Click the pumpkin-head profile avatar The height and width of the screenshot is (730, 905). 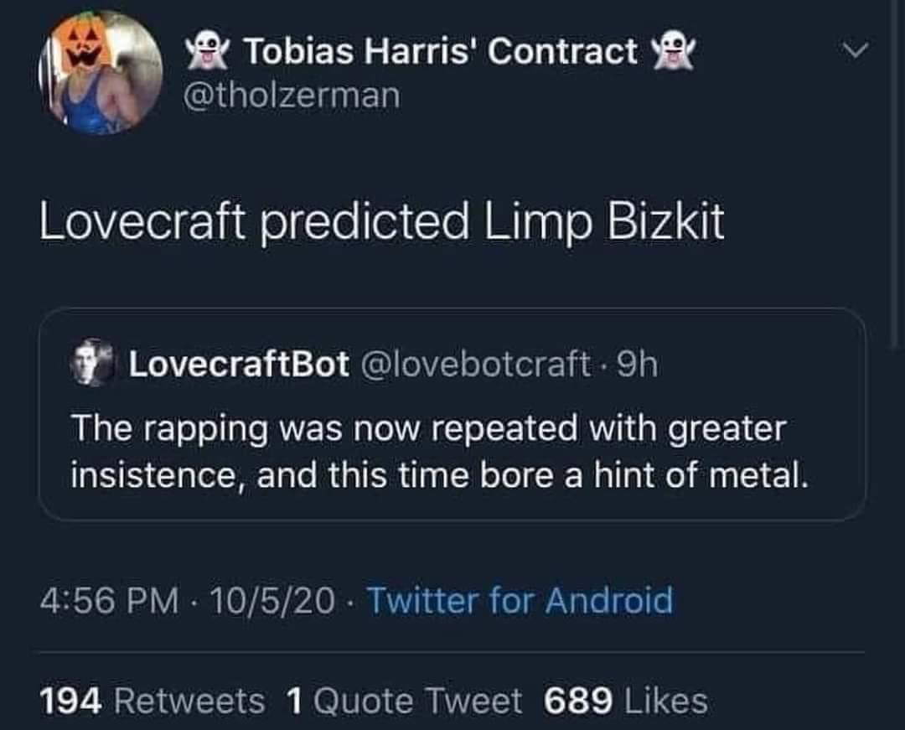[101, 73]
